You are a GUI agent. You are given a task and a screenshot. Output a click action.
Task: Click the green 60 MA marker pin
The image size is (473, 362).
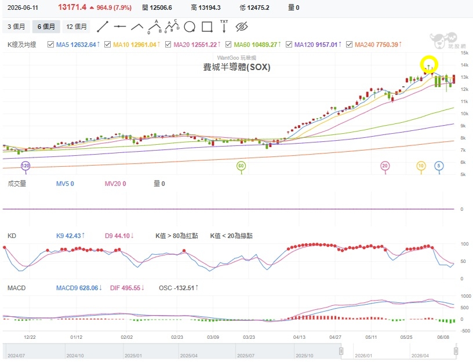tap(241, 166)
